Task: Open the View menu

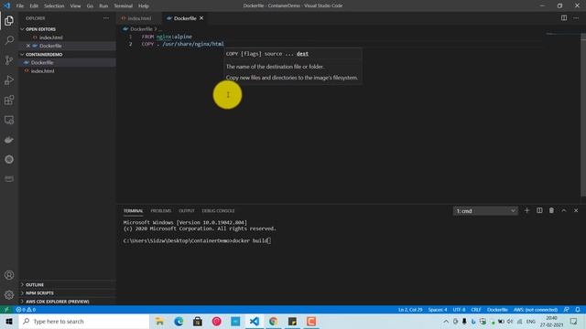Action: (75, 6)
